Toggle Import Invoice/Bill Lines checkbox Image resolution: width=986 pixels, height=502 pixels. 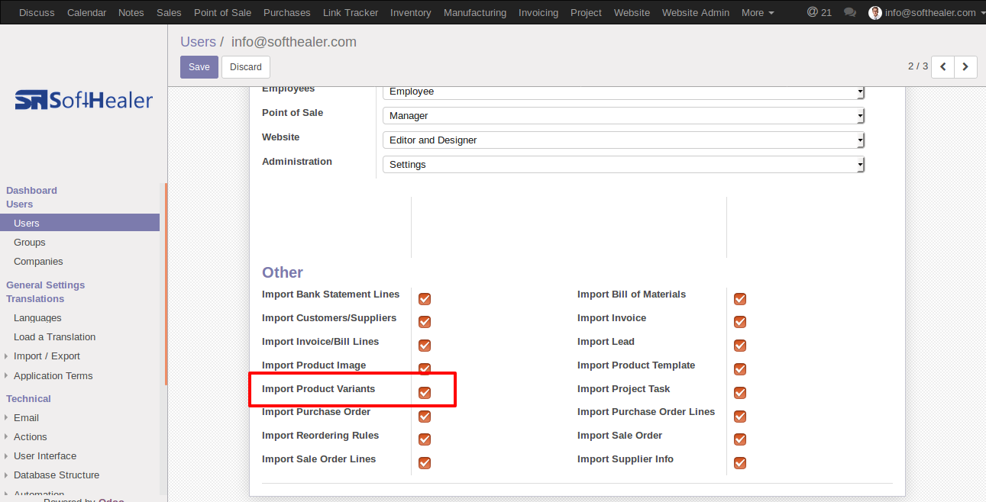(x=425, y=346)
